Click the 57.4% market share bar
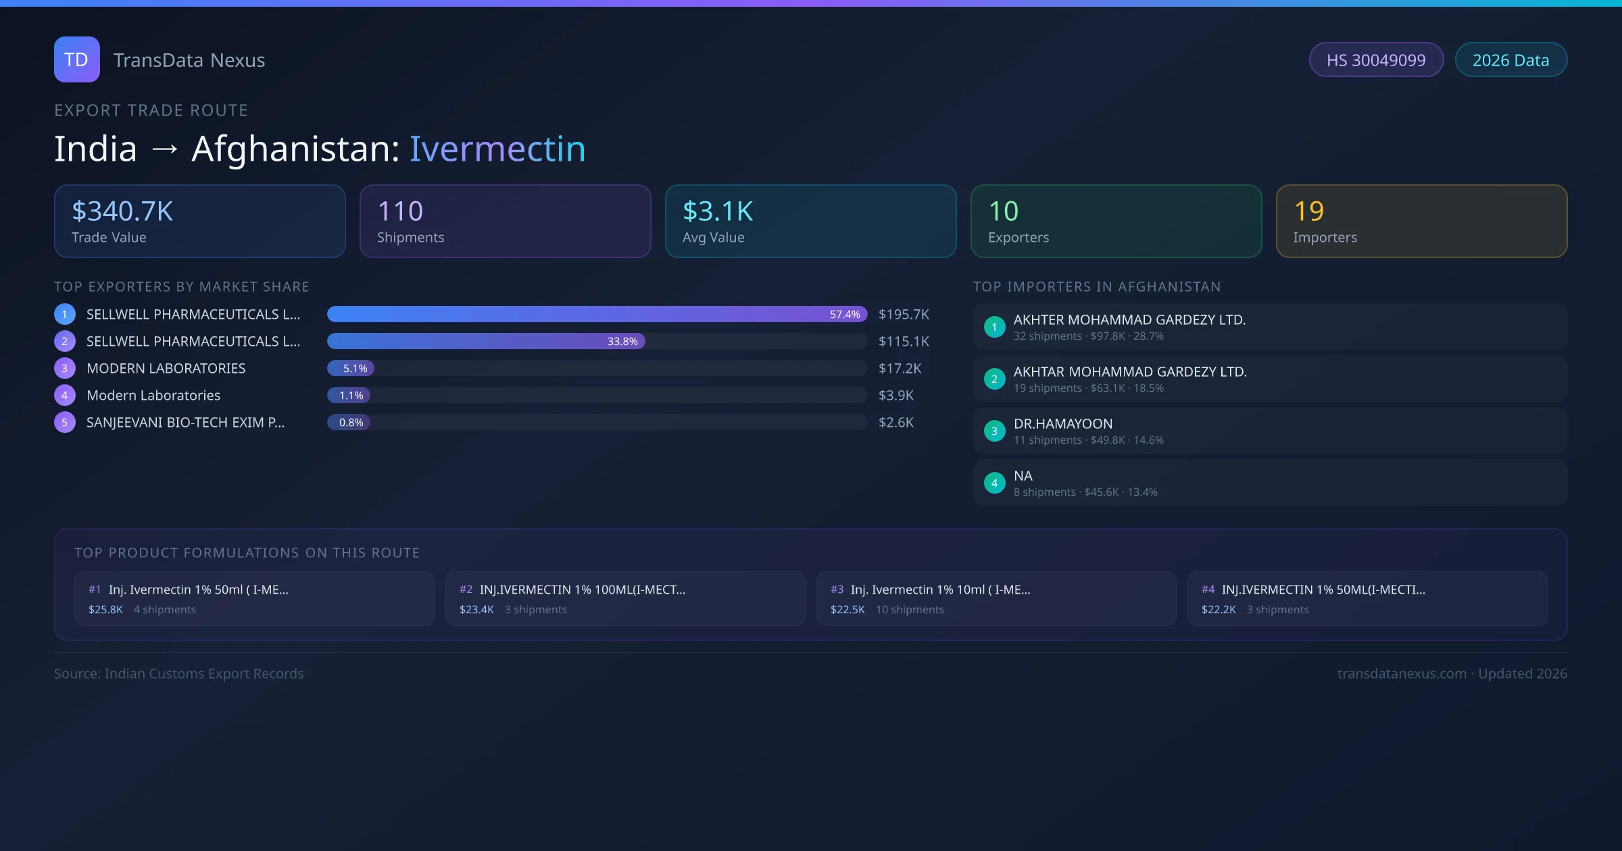Image resolution: width=1622 pixels, height=851 pixels. [597, 314]
